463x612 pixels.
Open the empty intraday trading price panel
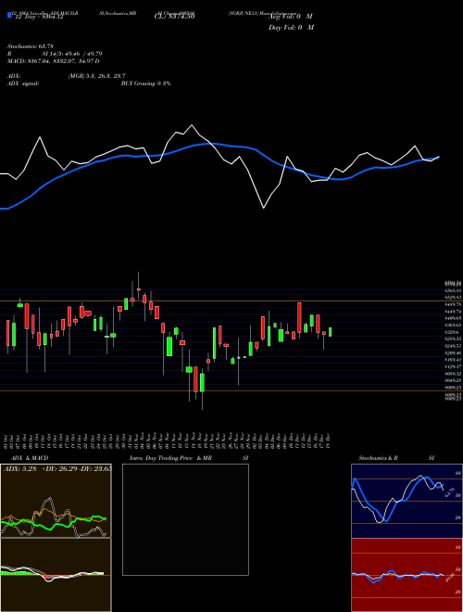185,519
